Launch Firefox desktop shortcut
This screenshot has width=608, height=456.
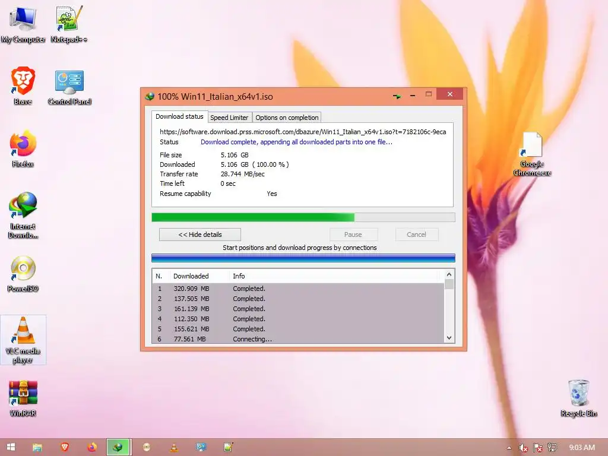coord(23,148)
